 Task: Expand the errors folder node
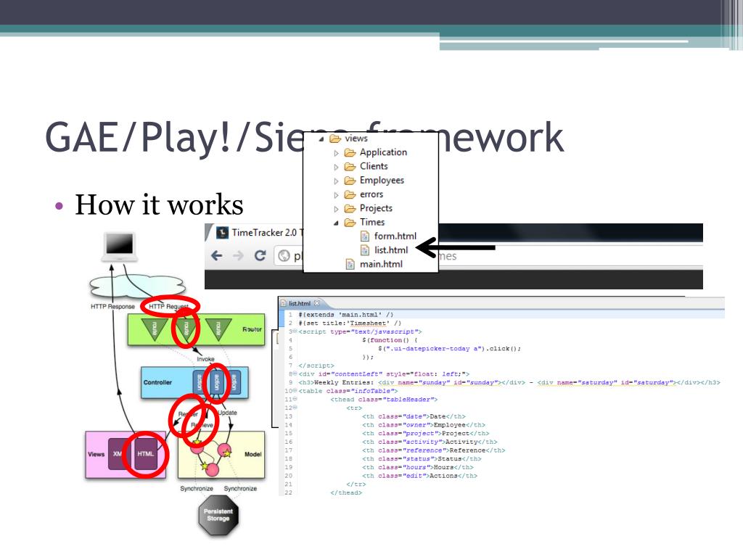[x=336, y=195]
